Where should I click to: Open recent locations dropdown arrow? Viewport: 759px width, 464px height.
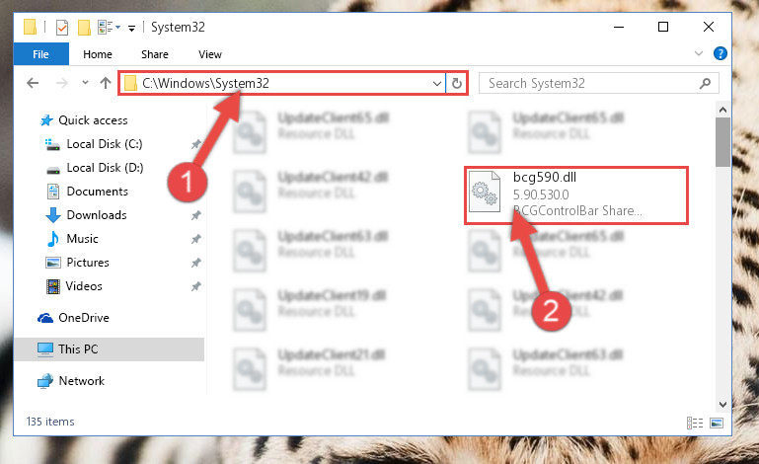[x=85, y=83]
